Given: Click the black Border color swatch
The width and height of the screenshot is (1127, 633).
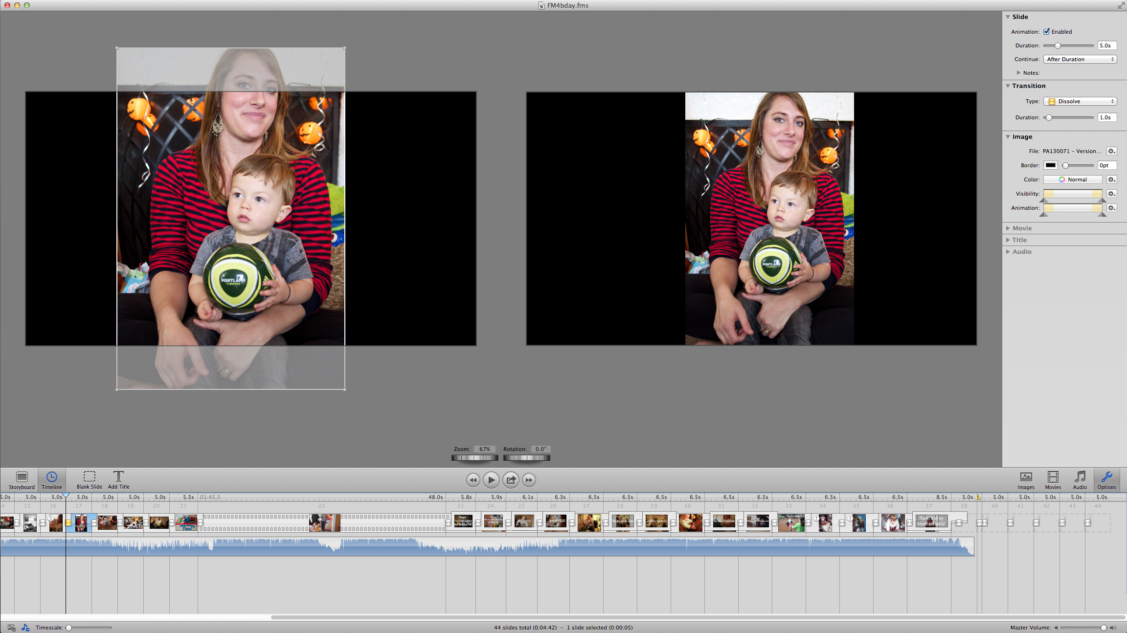Looking at the screenshot, I should pyautogui.click(x=1051, y=165).
